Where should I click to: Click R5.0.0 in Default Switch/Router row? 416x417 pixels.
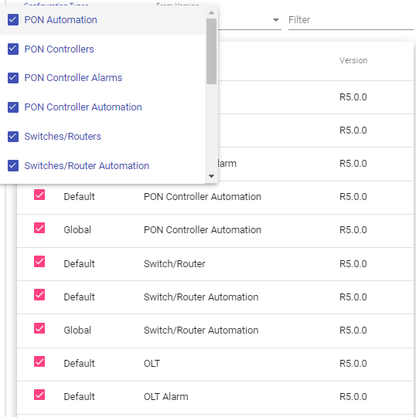[x=353, y=264]
